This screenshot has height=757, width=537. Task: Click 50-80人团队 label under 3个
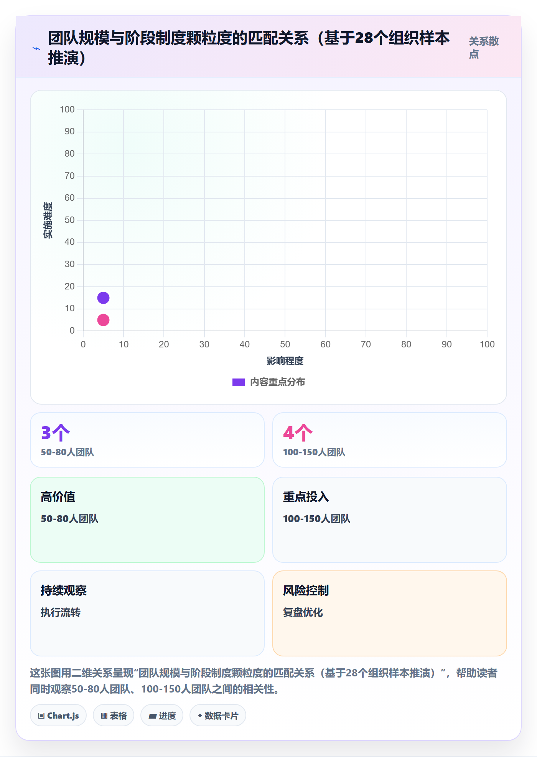[x=68, y=452]
